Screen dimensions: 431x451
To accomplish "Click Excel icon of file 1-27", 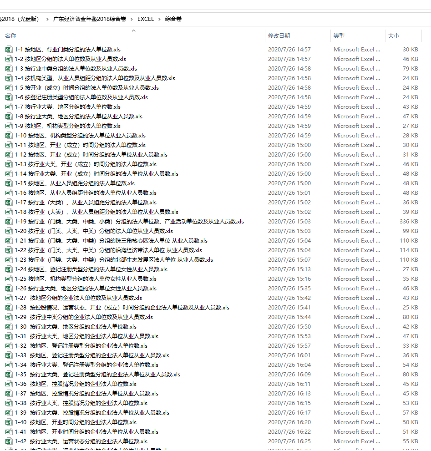I will click(9, 298).
